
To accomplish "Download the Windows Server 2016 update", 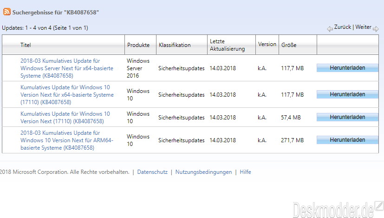I will coord(347,68).
